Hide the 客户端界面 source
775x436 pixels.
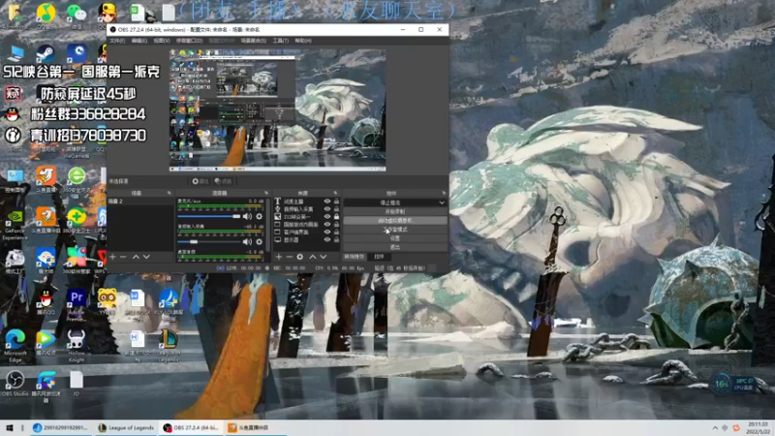(x=327, y=232)
